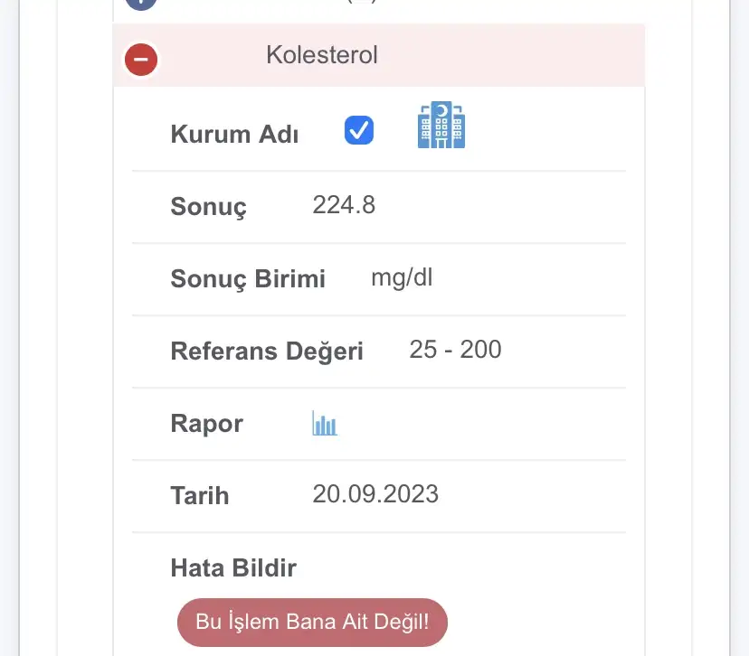Click the Kurum Adı label
Image resolution: width=749 pixels, height=656 pixels.
tap(234, 135)
